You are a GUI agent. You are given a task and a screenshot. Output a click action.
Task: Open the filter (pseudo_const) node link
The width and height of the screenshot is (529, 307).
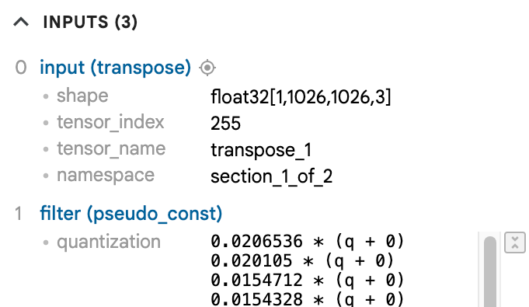pos(131,214)
